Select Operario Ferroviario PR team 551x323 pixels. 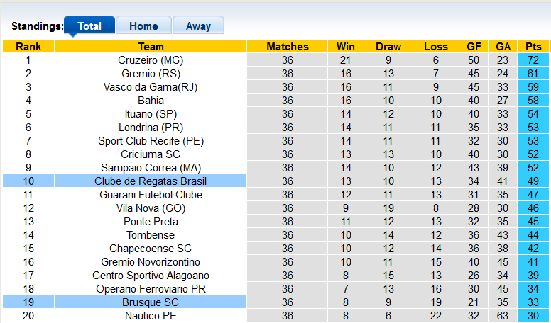coord(151,289)
